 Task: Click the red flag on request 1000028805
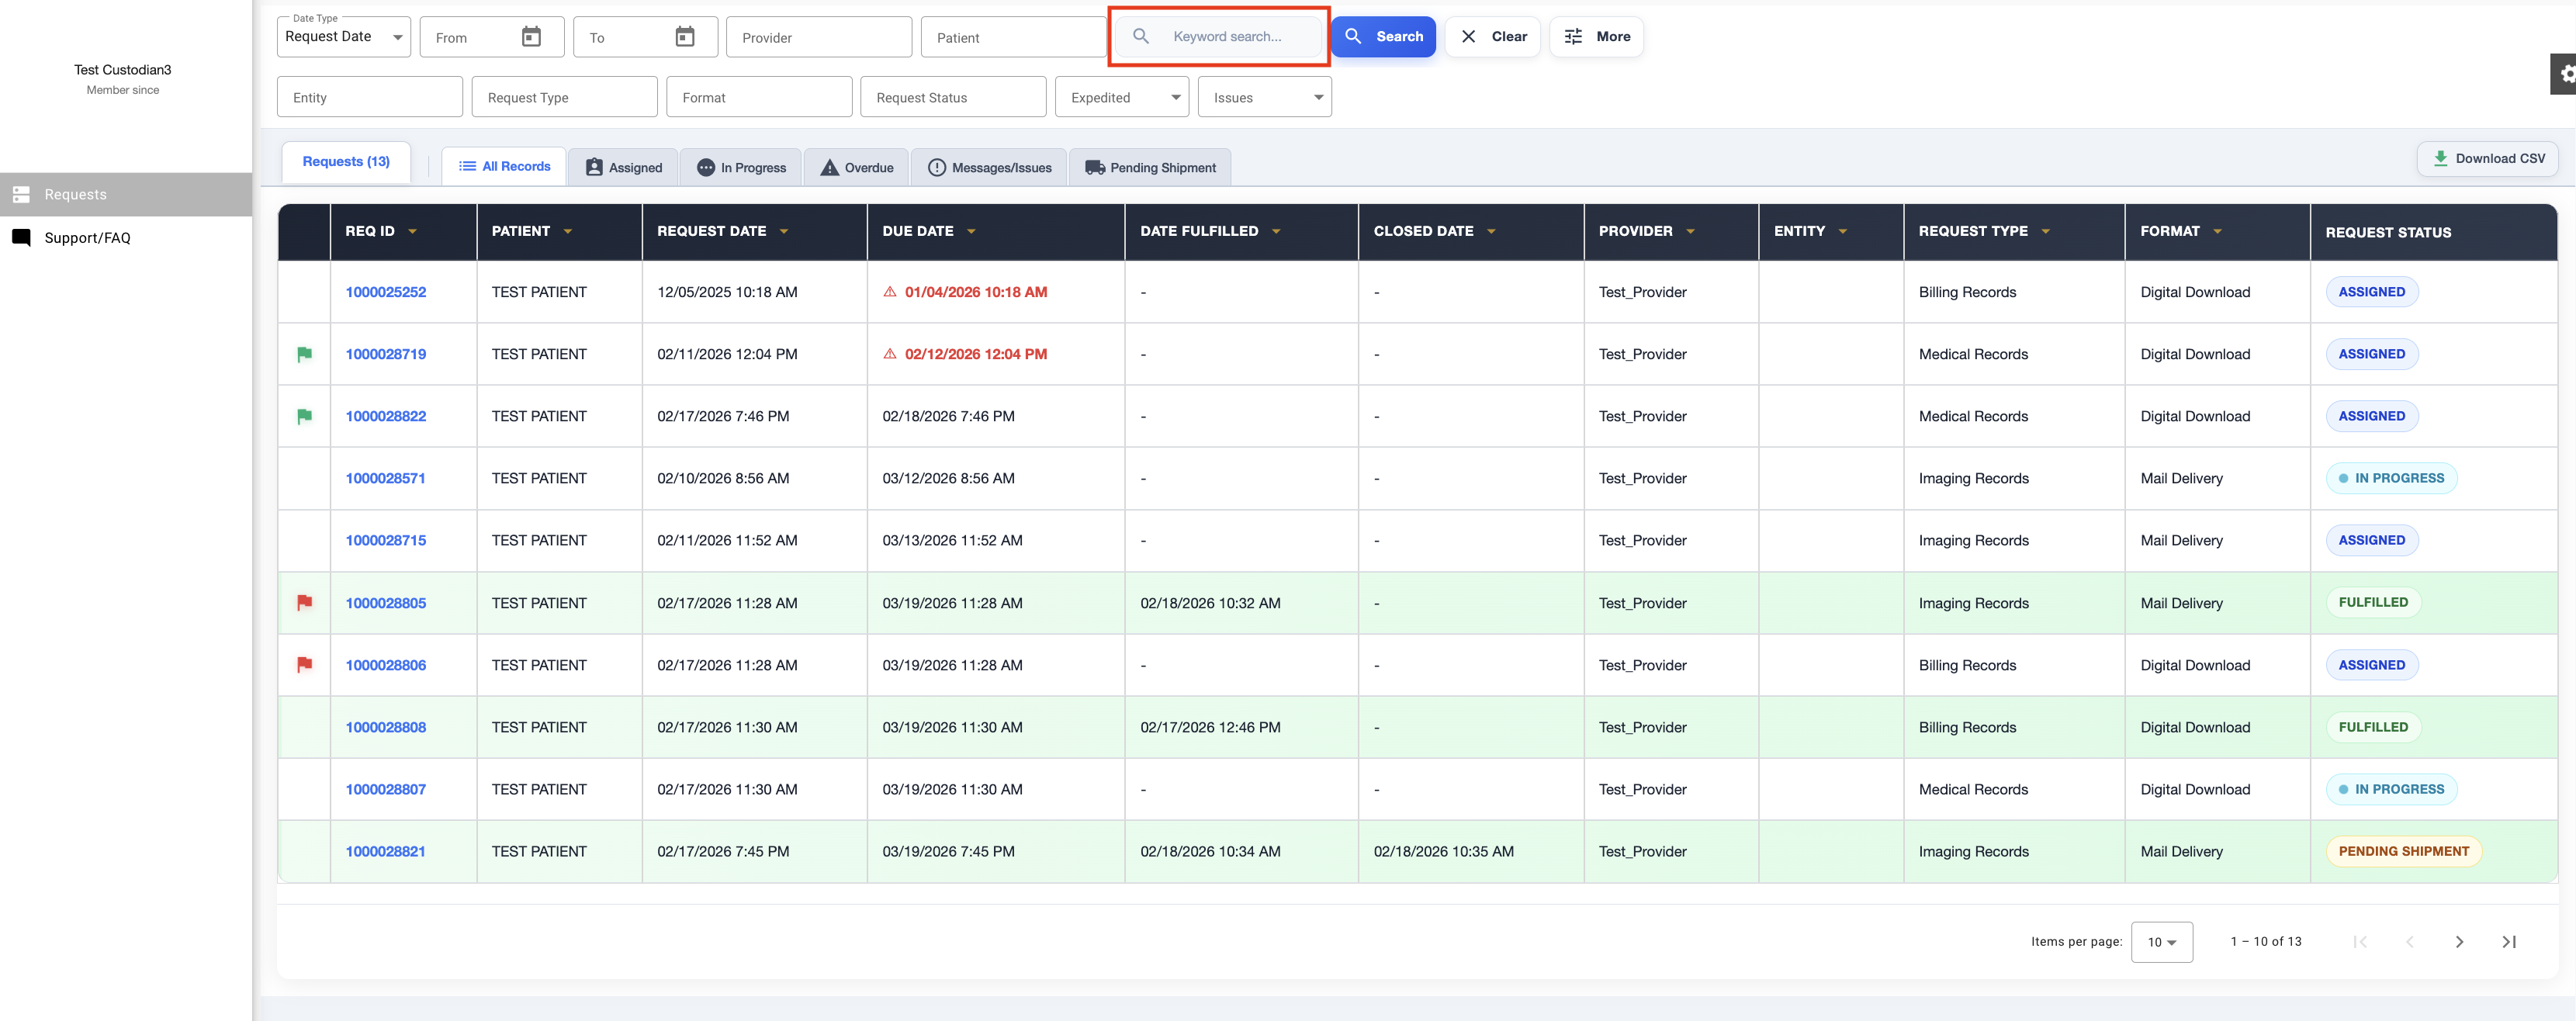coord(304,603)
